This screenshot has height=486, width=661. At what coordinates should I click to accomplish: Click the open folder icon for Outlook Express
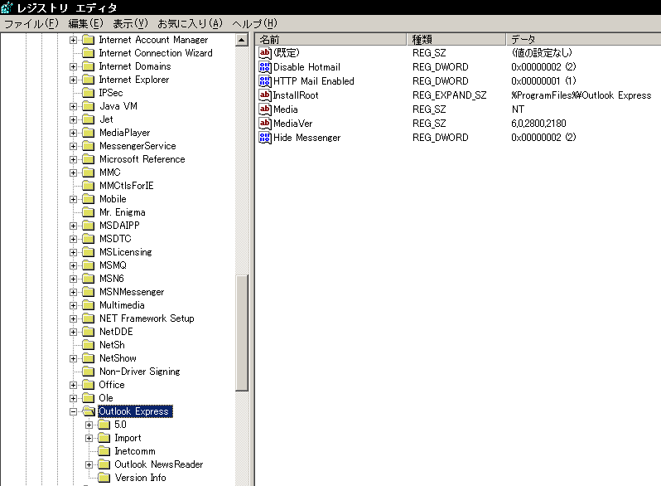(x=89, y=411)
